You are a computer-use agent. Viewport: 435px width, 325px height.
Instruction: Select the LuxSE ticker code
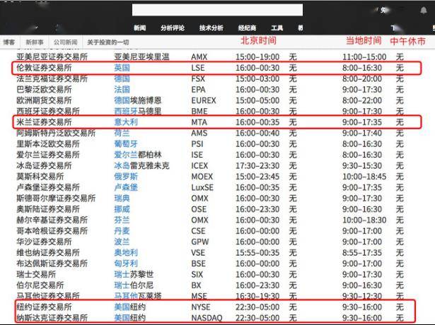point(202,187)
